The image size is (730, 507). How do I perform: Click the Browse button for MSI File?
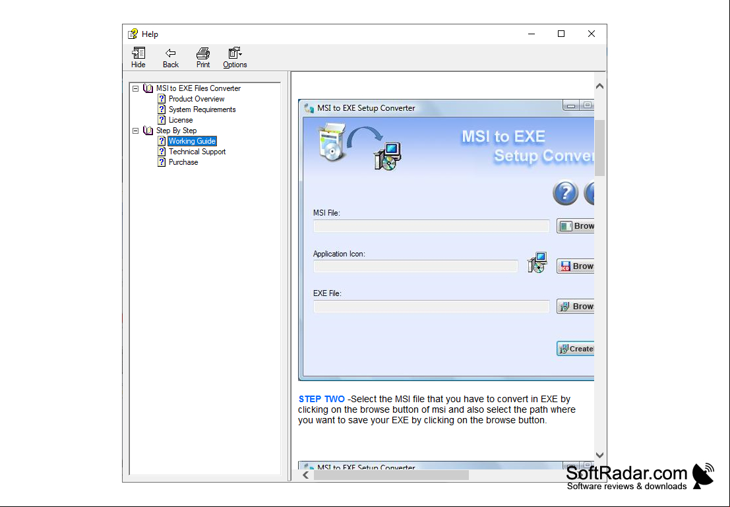click(x=576, y=226)
